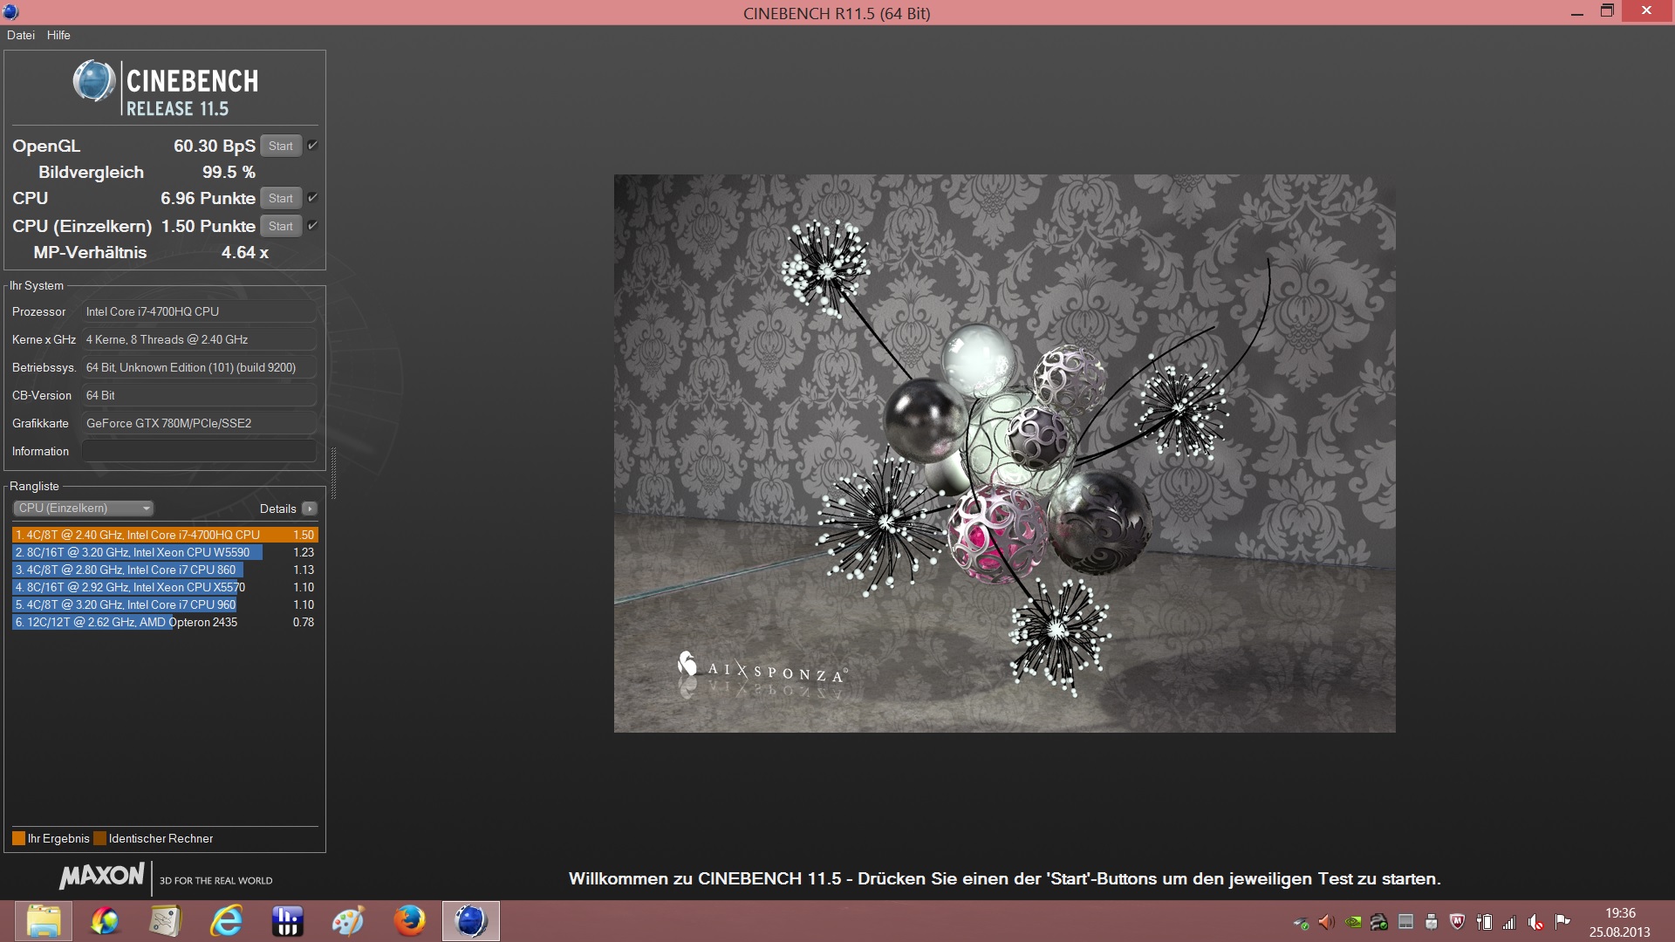Click the Cinebench globe logo icon
Viewport: 1675px width, 942px height.
94,82
